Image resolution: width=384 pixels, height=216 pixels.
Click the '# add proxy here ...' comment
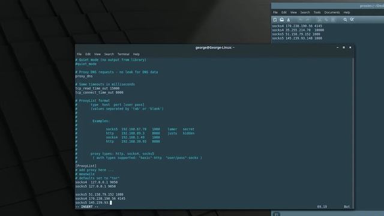click(95, 170)
